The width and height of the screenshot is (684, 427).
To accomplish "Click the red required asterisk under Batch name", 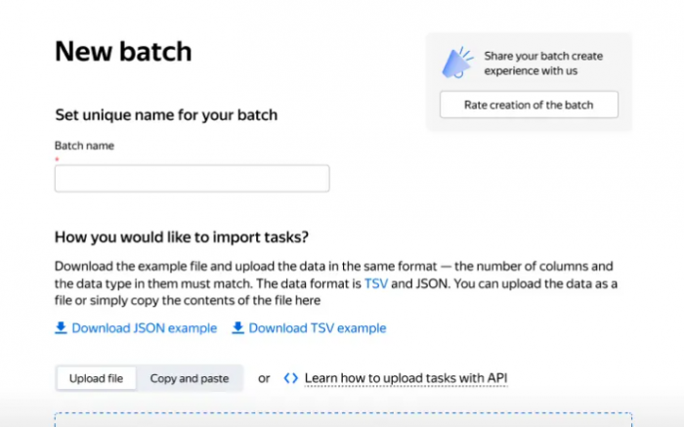I will (57, 159).
